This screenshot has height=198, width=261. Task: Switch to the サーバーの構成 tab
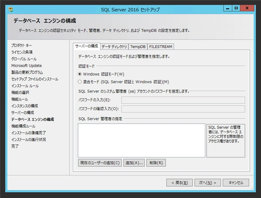tap(87, 46)
